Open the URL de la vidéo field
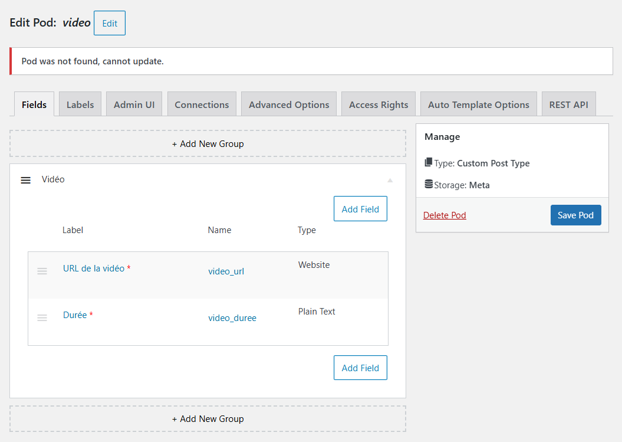622x442 pixels. click(x=94, y=269)
